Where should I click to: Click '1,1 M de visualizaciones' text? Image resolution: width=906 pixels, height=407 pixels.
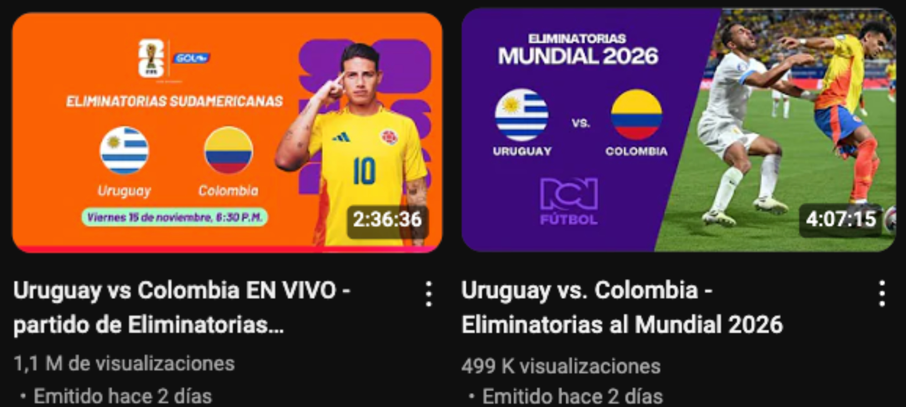click(124, 364)
